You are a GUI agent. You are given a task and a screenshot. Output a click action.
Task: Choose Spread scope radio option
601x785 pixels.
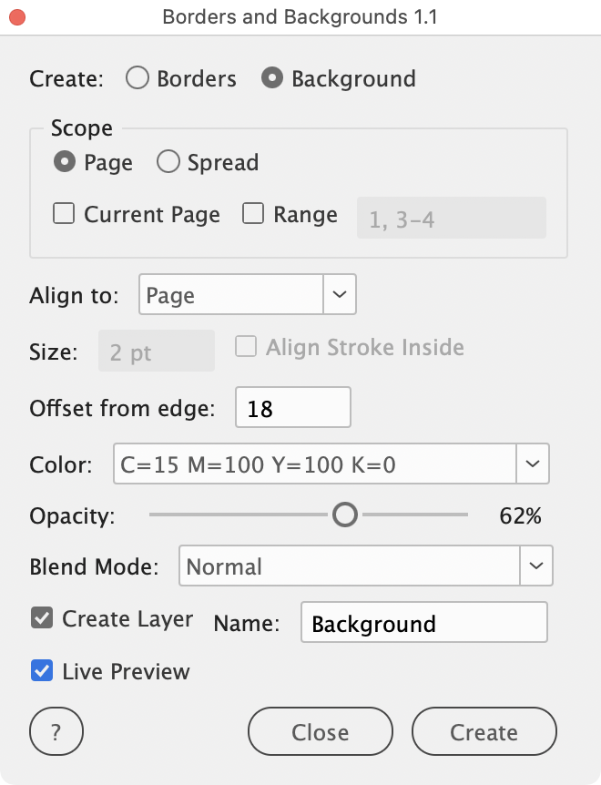[x=168, y=162]
